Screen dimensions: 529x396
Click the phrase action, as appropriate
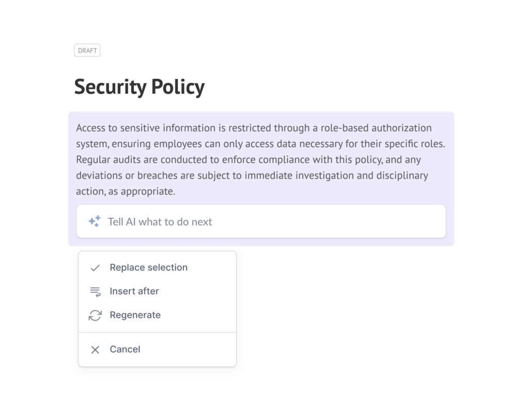point(126,191)
